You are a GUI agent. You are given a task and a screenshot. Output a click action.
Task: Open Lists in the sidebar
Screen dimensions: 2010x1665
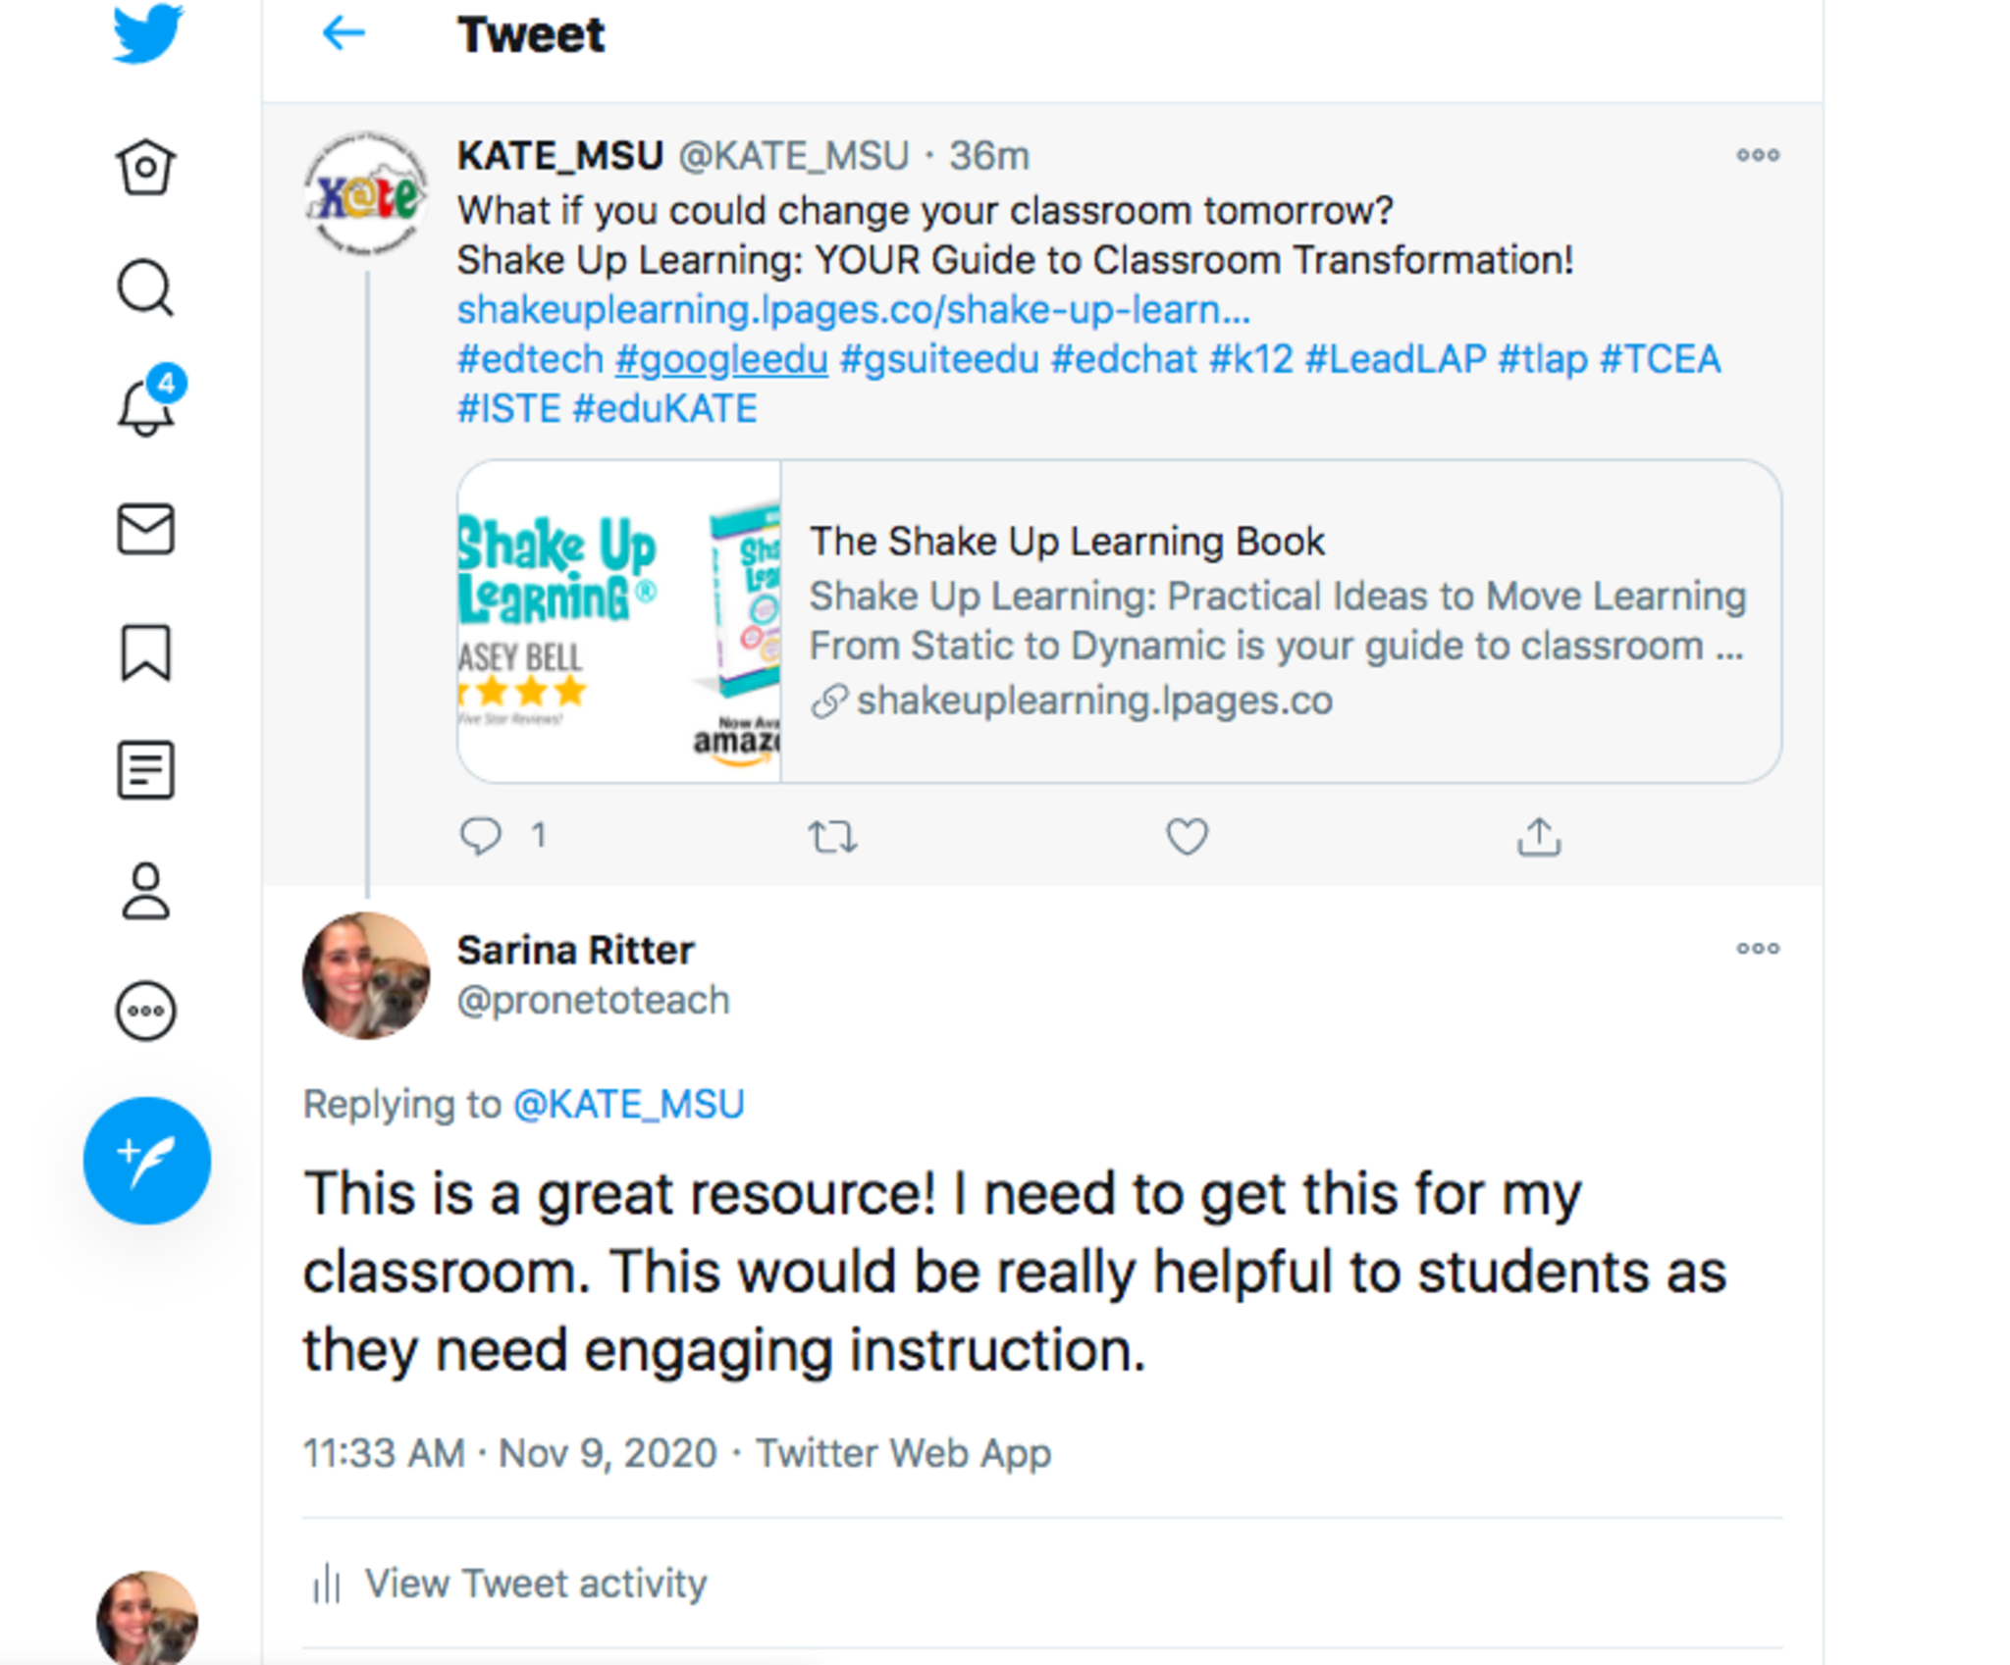146,770
